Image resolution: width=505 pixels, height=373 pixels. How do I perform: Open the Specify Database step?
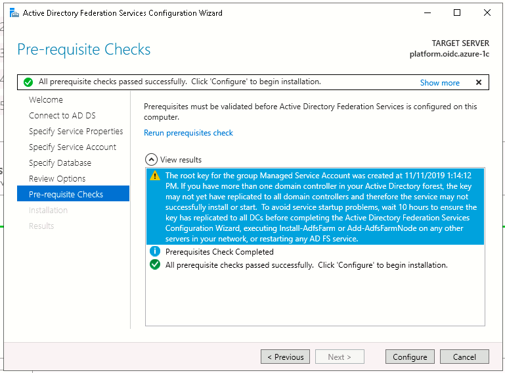(60, 163)
